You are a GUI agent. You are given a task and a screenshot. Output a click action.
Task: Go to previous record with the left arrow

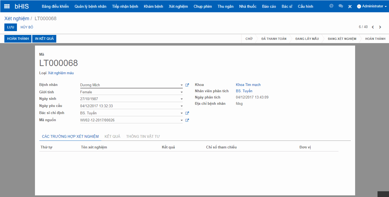(x=373, y=27)
